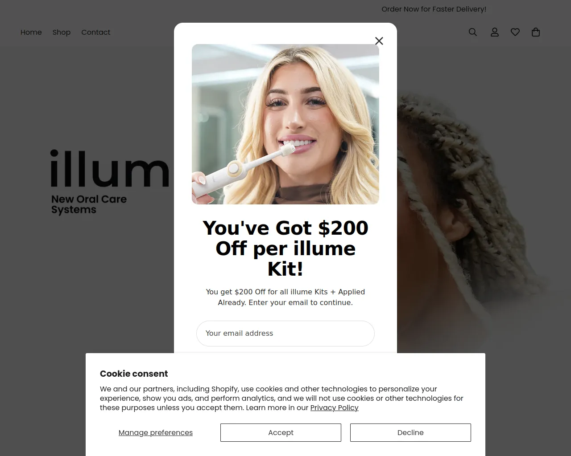The image size is (571, 456).
Task: Click the You've Got $200 Off headline
Action: click(285, 248)
